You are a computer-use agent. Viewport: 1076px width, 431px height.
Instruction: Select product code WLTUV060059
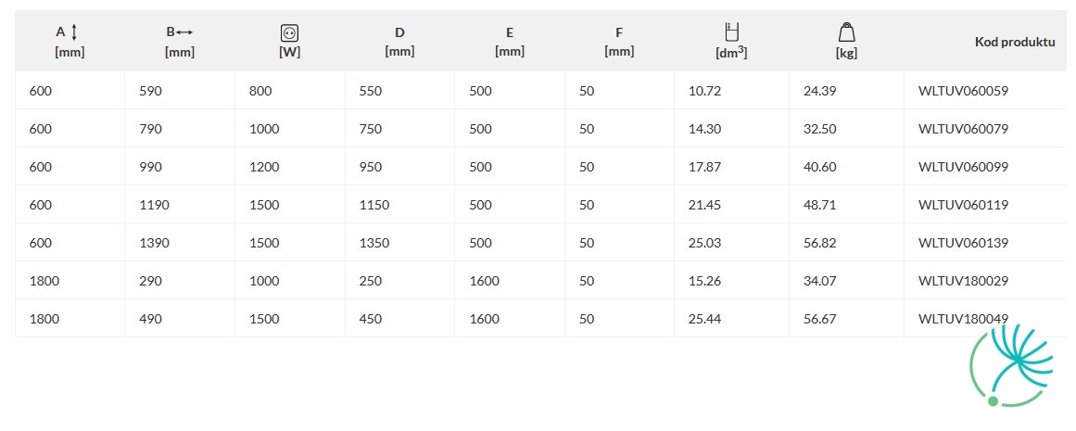pos(964,91)
